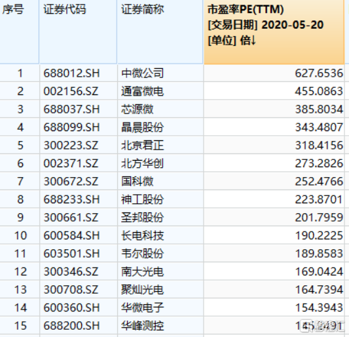Screen dimensions: 349x337
Task: Select the PE value 164.7394
Action: point(319,290)
